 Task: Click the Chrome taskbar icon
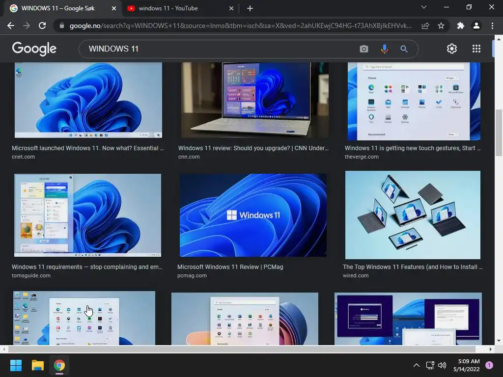pos(59,365)
